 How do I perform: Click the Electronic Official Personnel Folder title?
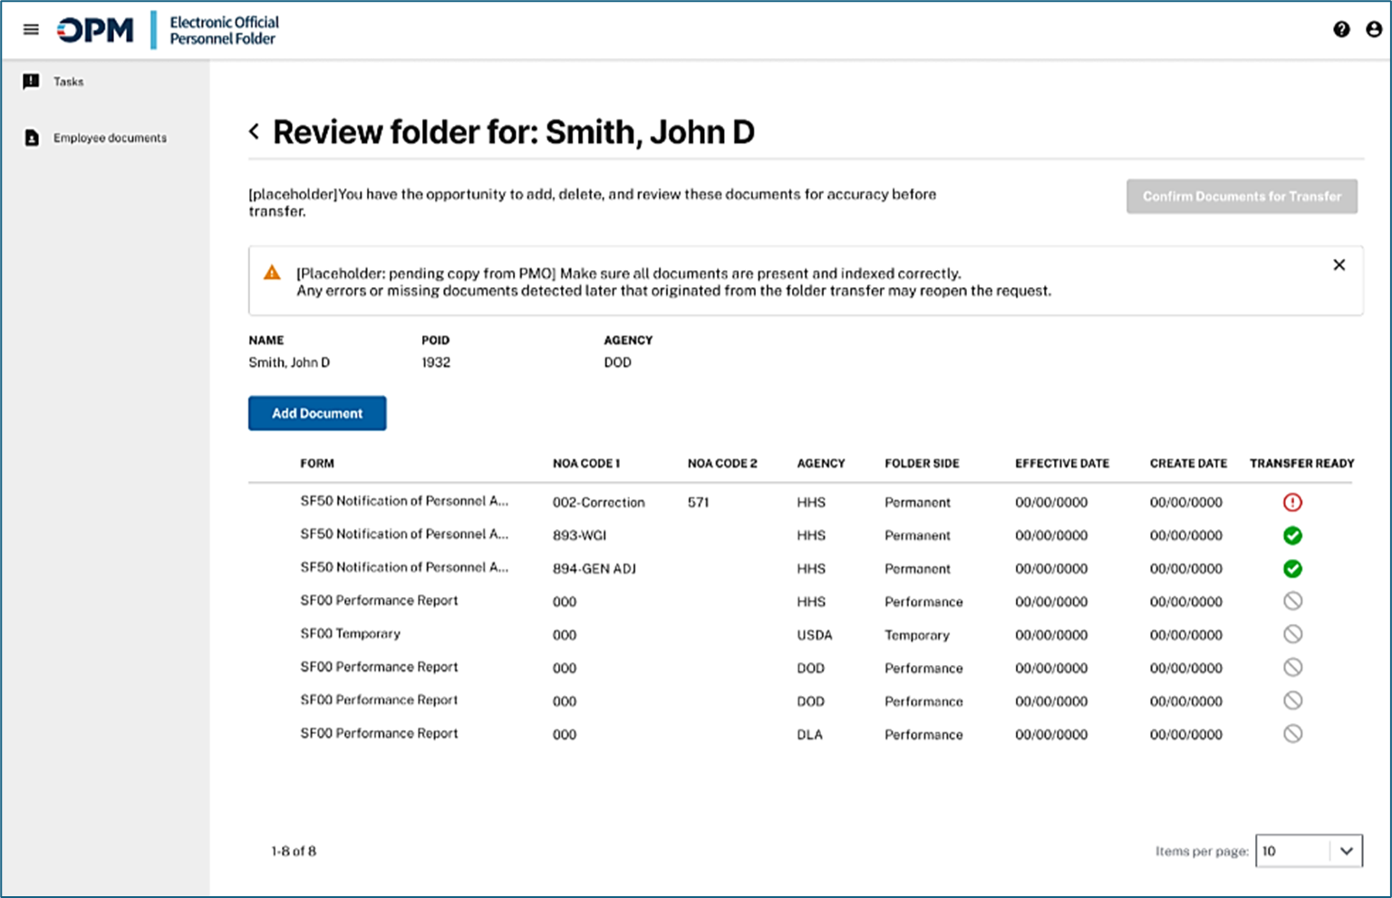[x=224, y=30]
